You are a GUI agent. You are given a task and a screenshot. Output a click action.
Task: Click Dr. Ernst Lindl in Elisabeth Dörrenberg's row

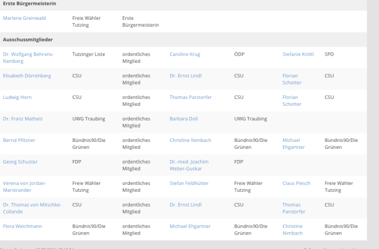pos(186,76)
